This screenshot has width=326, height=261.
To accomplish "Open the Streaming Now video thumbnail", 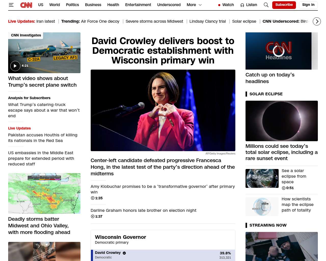I will (282, 246).
